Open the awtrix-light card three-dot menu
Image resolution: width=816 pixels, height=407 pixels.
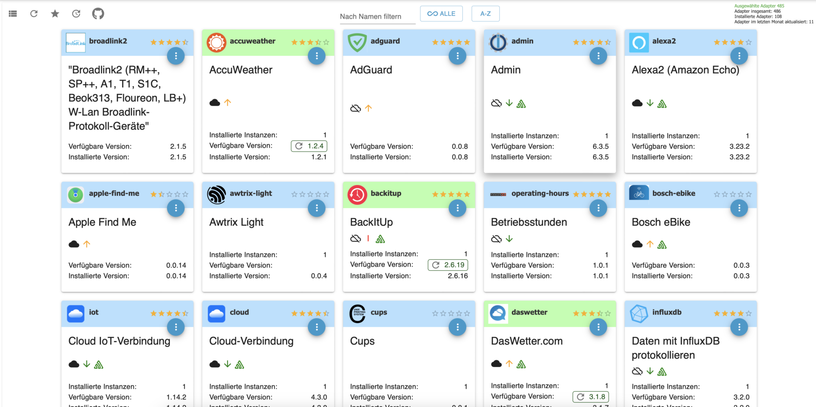click(x=317, y=208)
